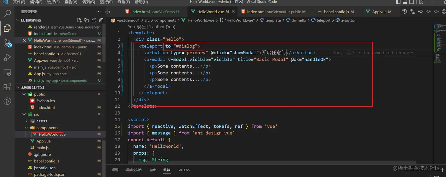The image size is (446, 177).
Task: Open the Source Control view
Action: tap(7, 43)
